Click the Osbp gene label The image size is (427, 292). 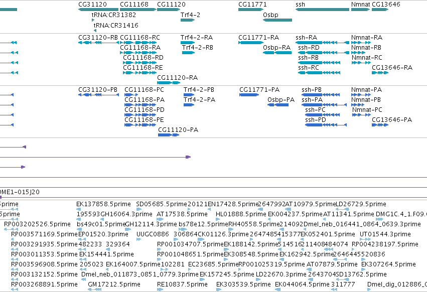tap(270, 15)
